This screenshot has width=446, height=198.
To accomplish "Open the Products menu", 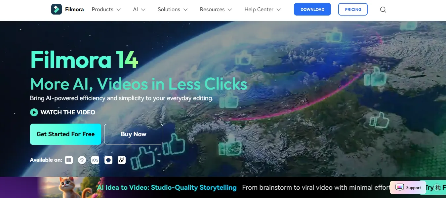I will (106, 10).
